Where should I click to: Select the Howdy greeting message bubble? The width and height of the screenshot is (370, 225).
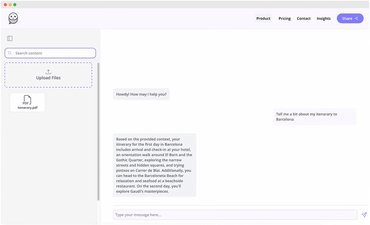(141, 94)
